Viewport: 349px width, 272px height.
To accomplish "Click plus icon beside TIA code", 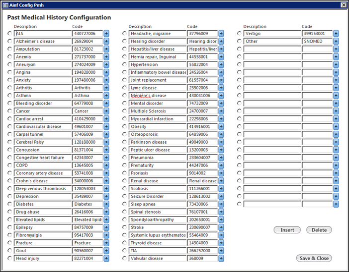I will (221, 251).
